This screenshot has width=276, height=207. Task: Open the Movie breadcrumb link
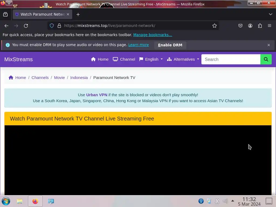pos(59,78)
